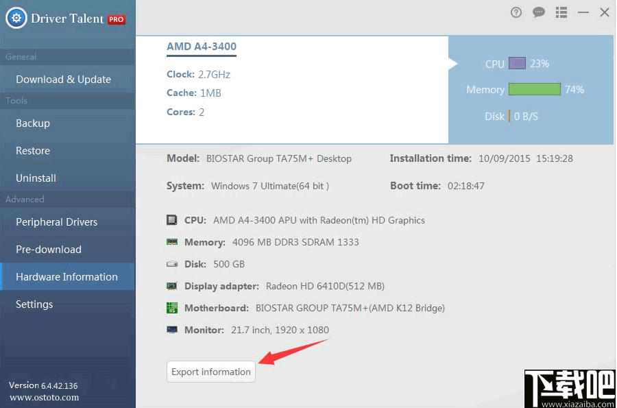Click the CPU chip icon
Screen dimensions: 617x408
(x=171, y=219)
